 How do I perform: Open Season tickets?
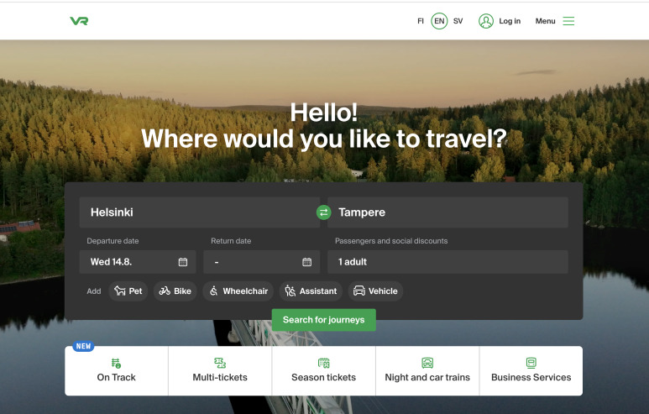point(324,370)
